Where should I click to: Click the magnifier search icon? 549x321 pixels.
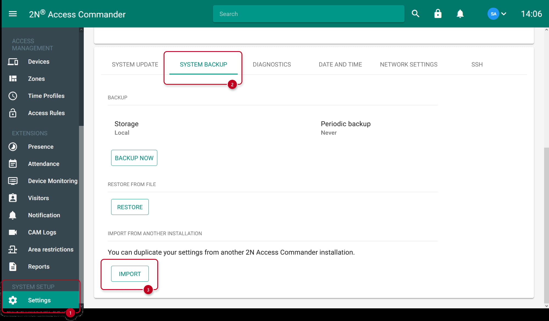coord(415,14)
